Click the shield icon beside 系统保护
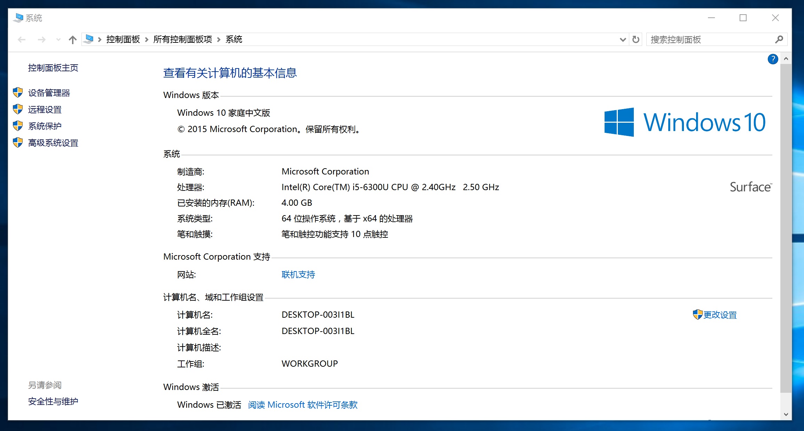The image size is (804, 431). [18, 126]
